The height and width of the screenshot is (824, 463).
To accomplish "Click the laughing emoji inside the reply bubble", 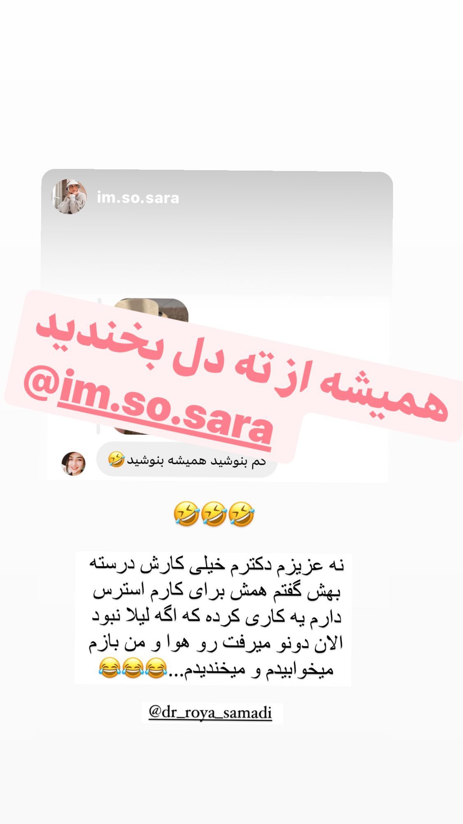I will (x=116, y=459).
